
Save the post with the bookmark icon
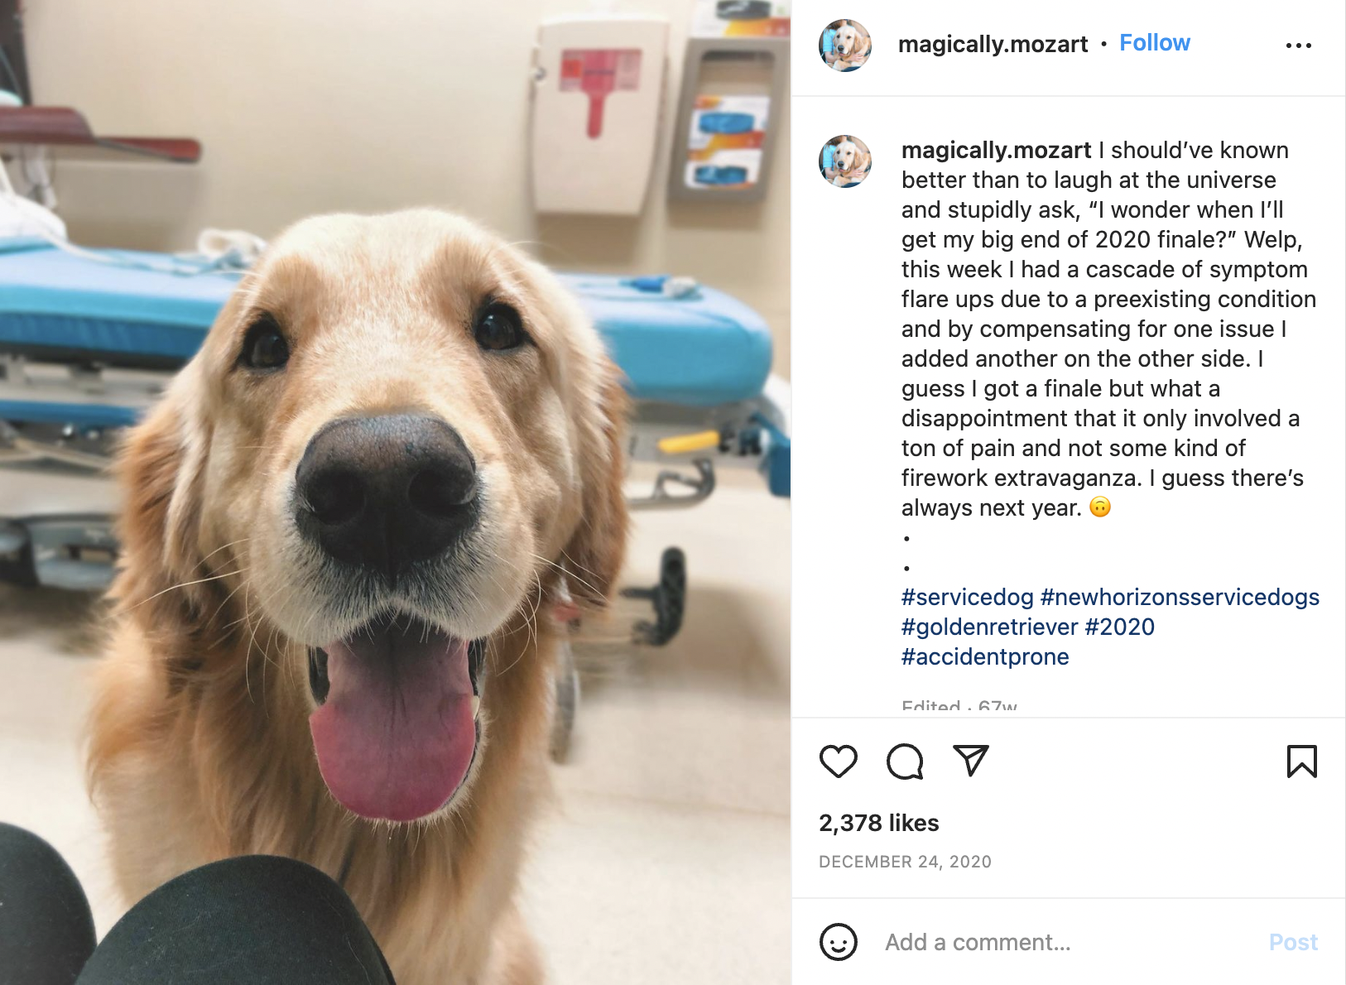pyautogui.click(x=1301, y=762)
